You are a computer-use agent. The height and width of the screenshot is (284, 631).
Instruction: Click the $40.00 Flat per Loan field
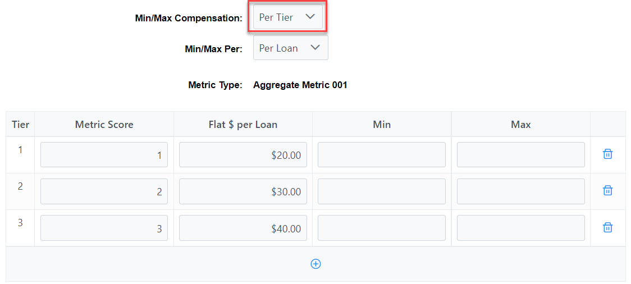point(243,228)
